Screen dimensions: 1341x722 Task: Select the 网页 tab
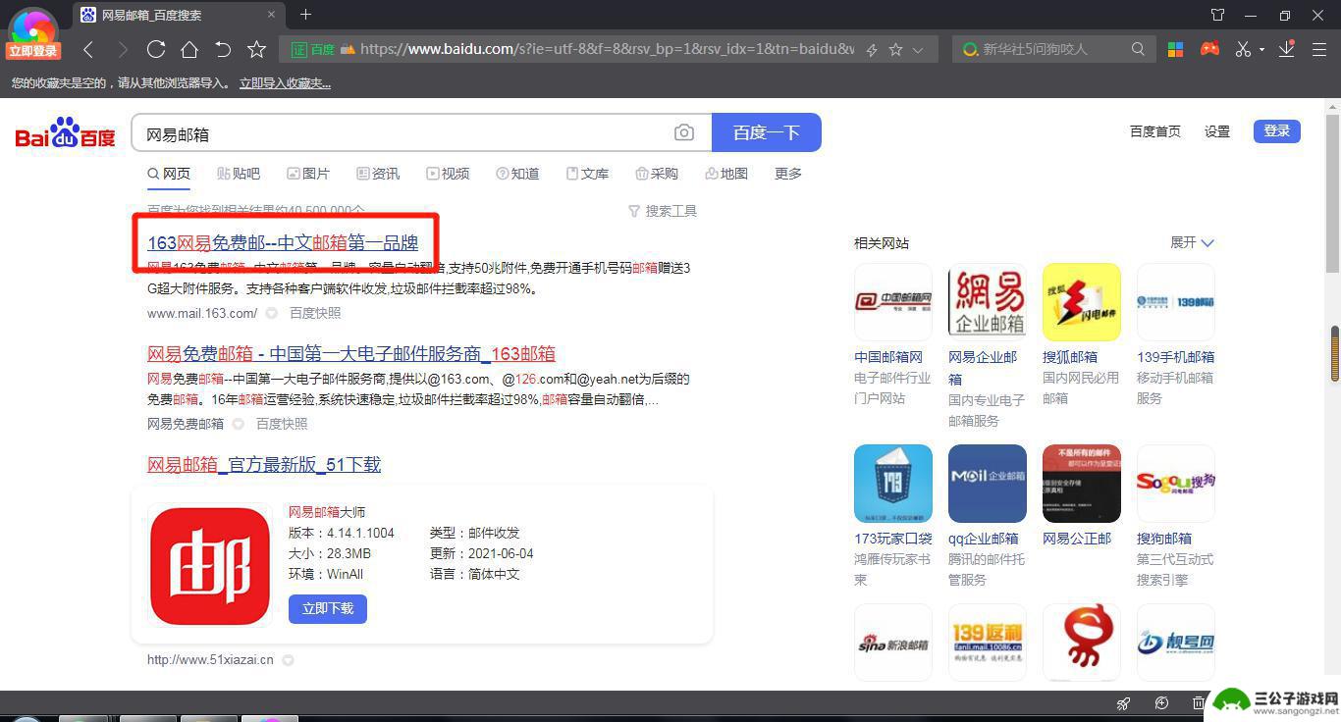coord(169,174)
